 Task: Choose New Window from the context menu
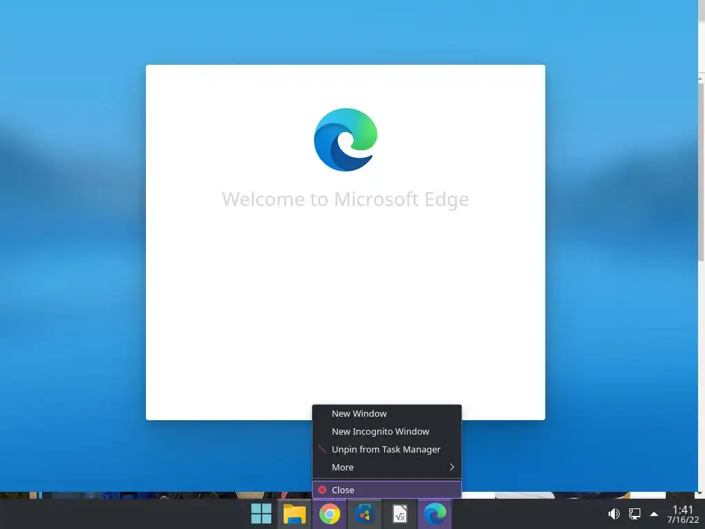coord(387,413)
